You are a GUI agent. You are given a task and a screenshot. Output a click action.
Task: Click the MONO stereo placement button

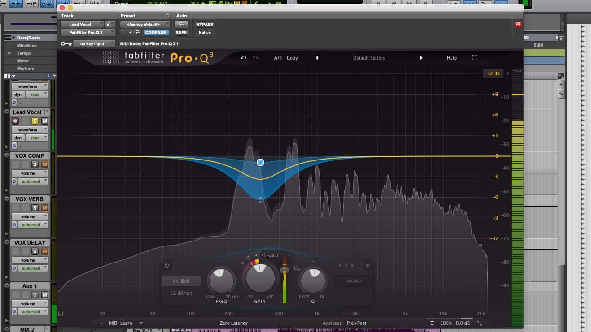(354, 281)
